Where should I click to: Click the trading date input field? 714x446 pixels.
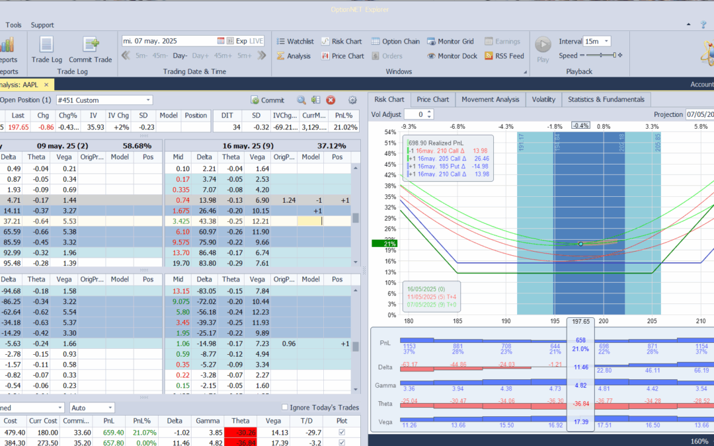click(x=169, y=41)
